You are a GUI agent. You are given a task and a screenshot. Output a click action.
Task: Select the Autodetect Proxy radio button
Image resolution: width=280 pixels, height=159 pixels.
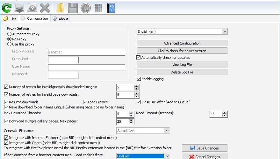pos(9,34)
